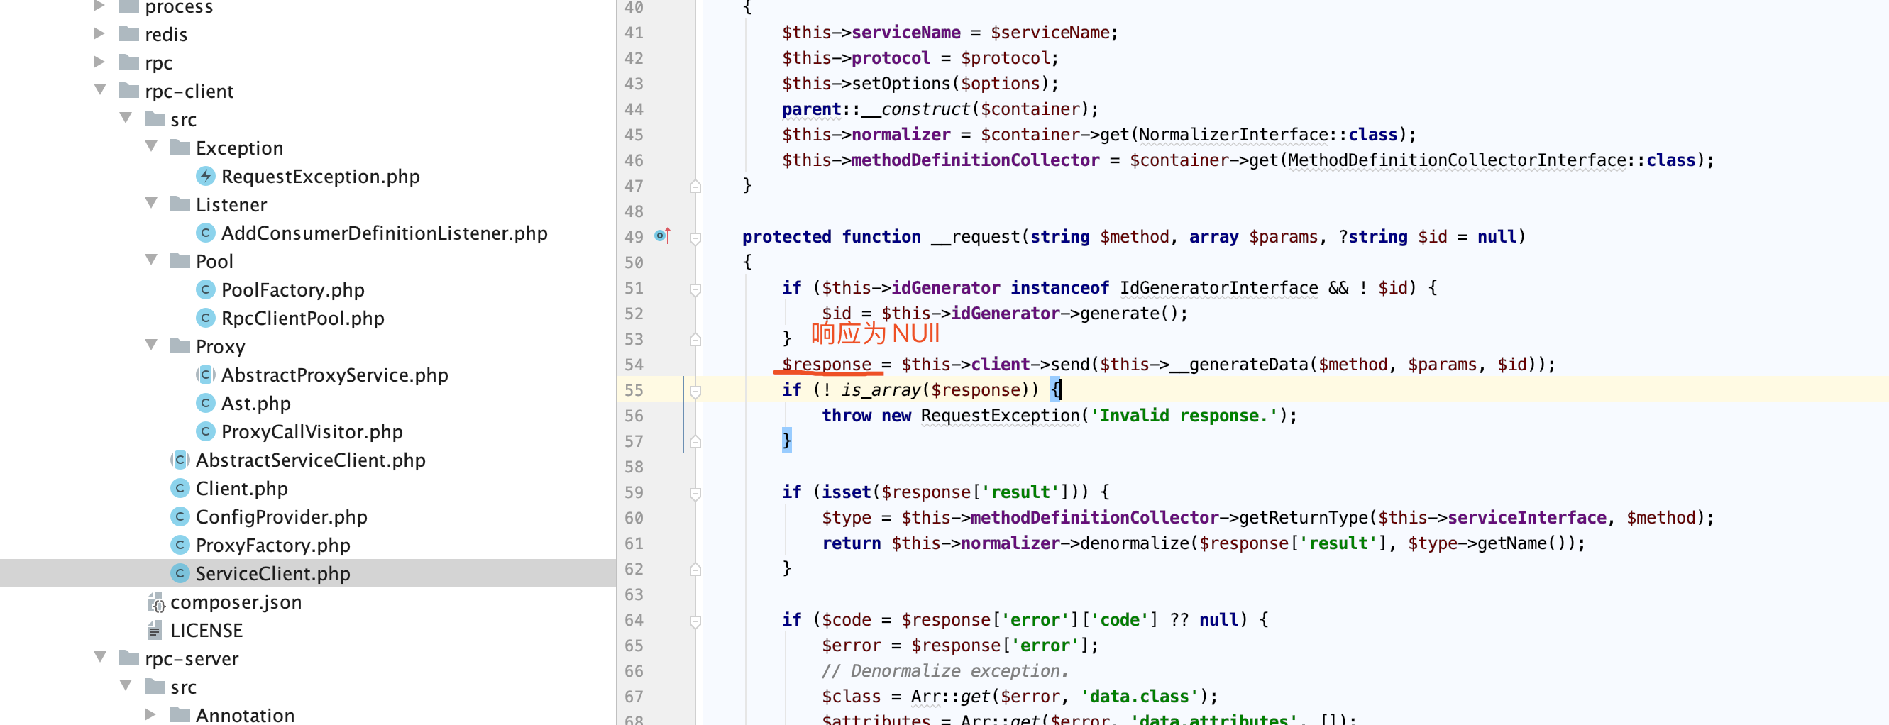Image resolution: width=1889 pixels, height=725 pixels.
Task: Click NormalizerInterface on line 45
Action: [x=1233, y=134]
